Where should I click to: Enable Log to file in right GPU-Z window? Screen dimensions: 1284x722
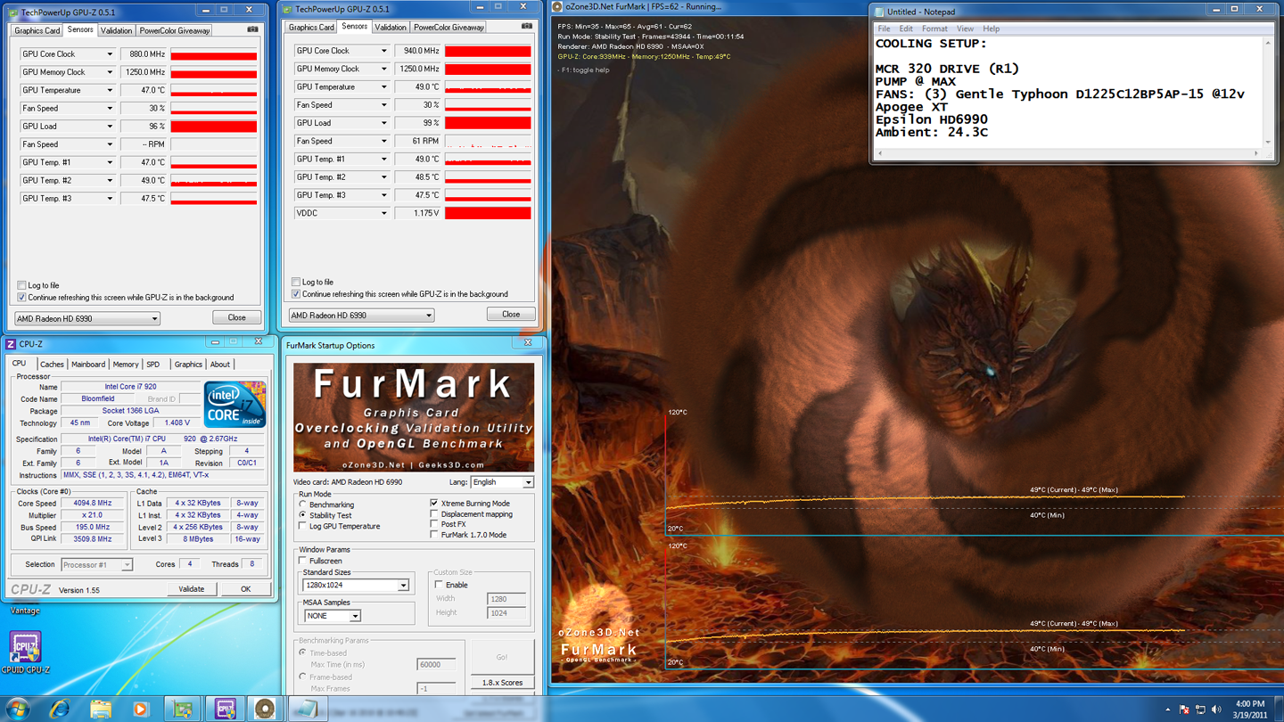tap(296, 282)
